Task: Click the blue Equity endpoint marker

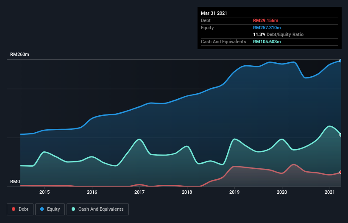Action: 341,61
